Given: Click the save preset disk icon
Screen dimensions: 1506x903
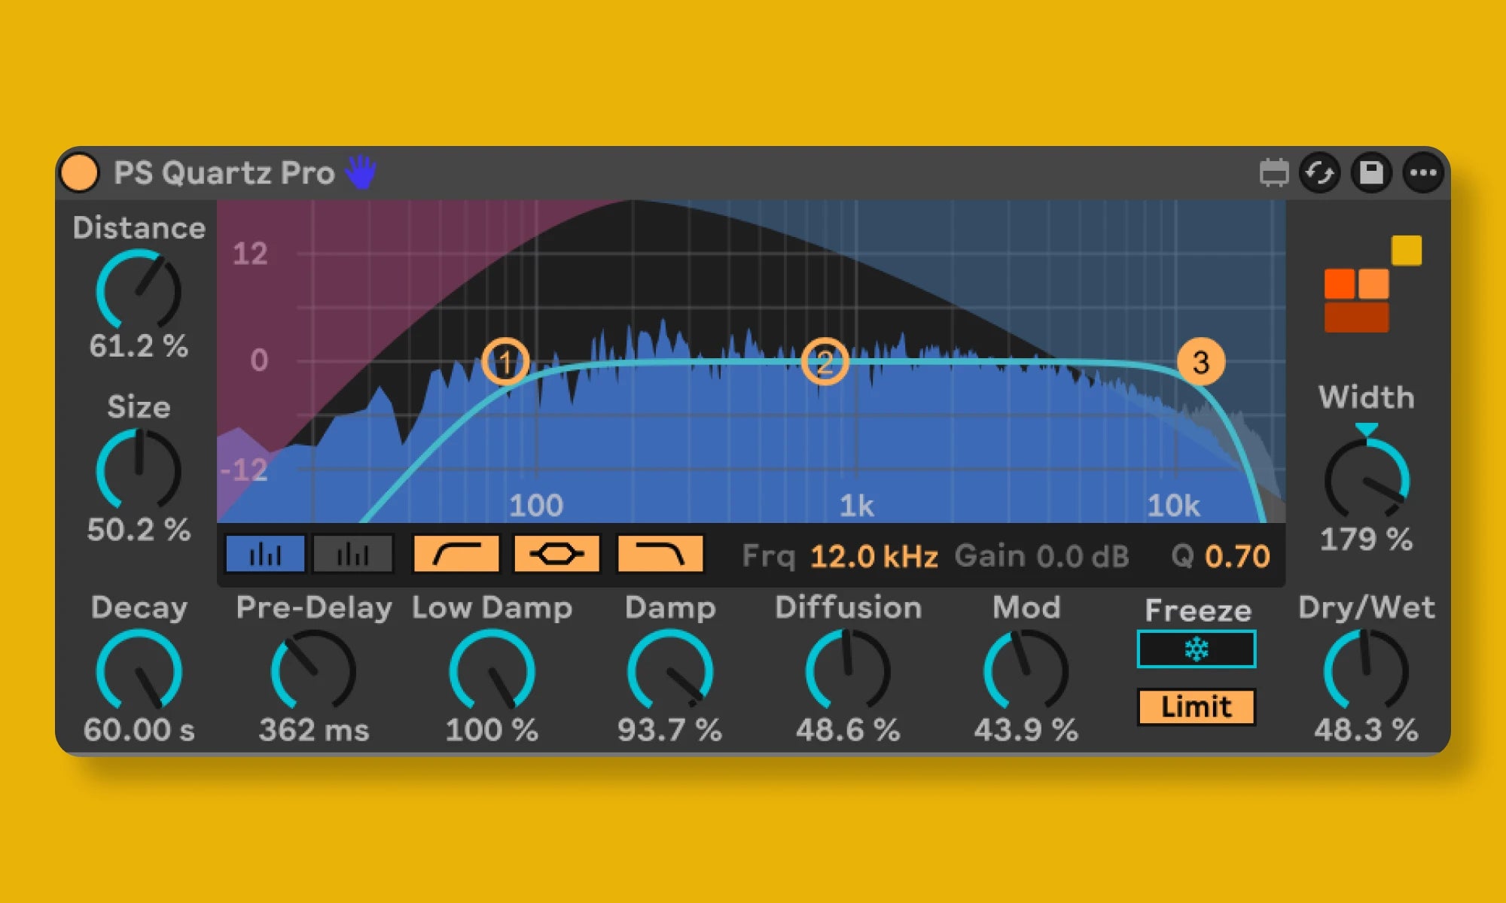Looking at the screenshot, I should pyautogui.click(x=1371, y=173).
